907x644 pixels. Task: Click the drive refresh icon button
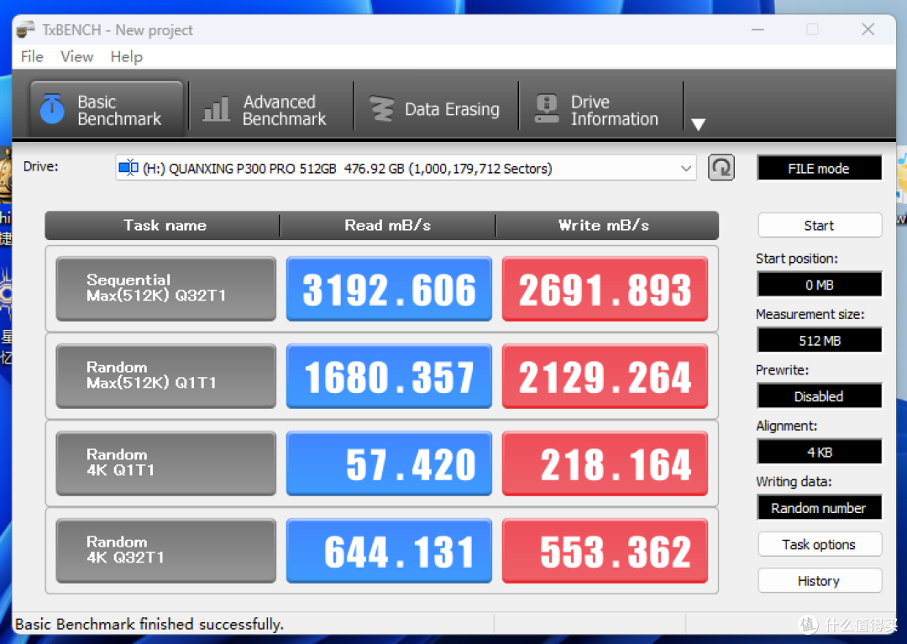(721, 168)
